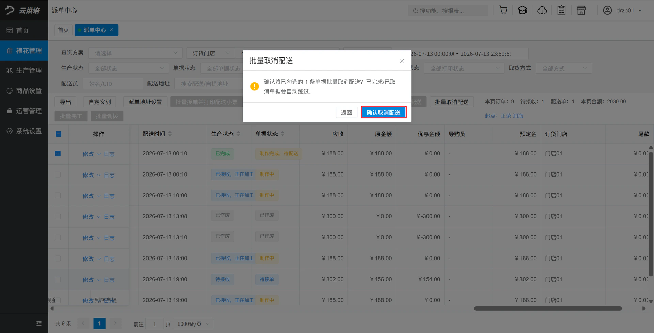
Task: Confirm with 确认取消配送 button
Action: 384,112
